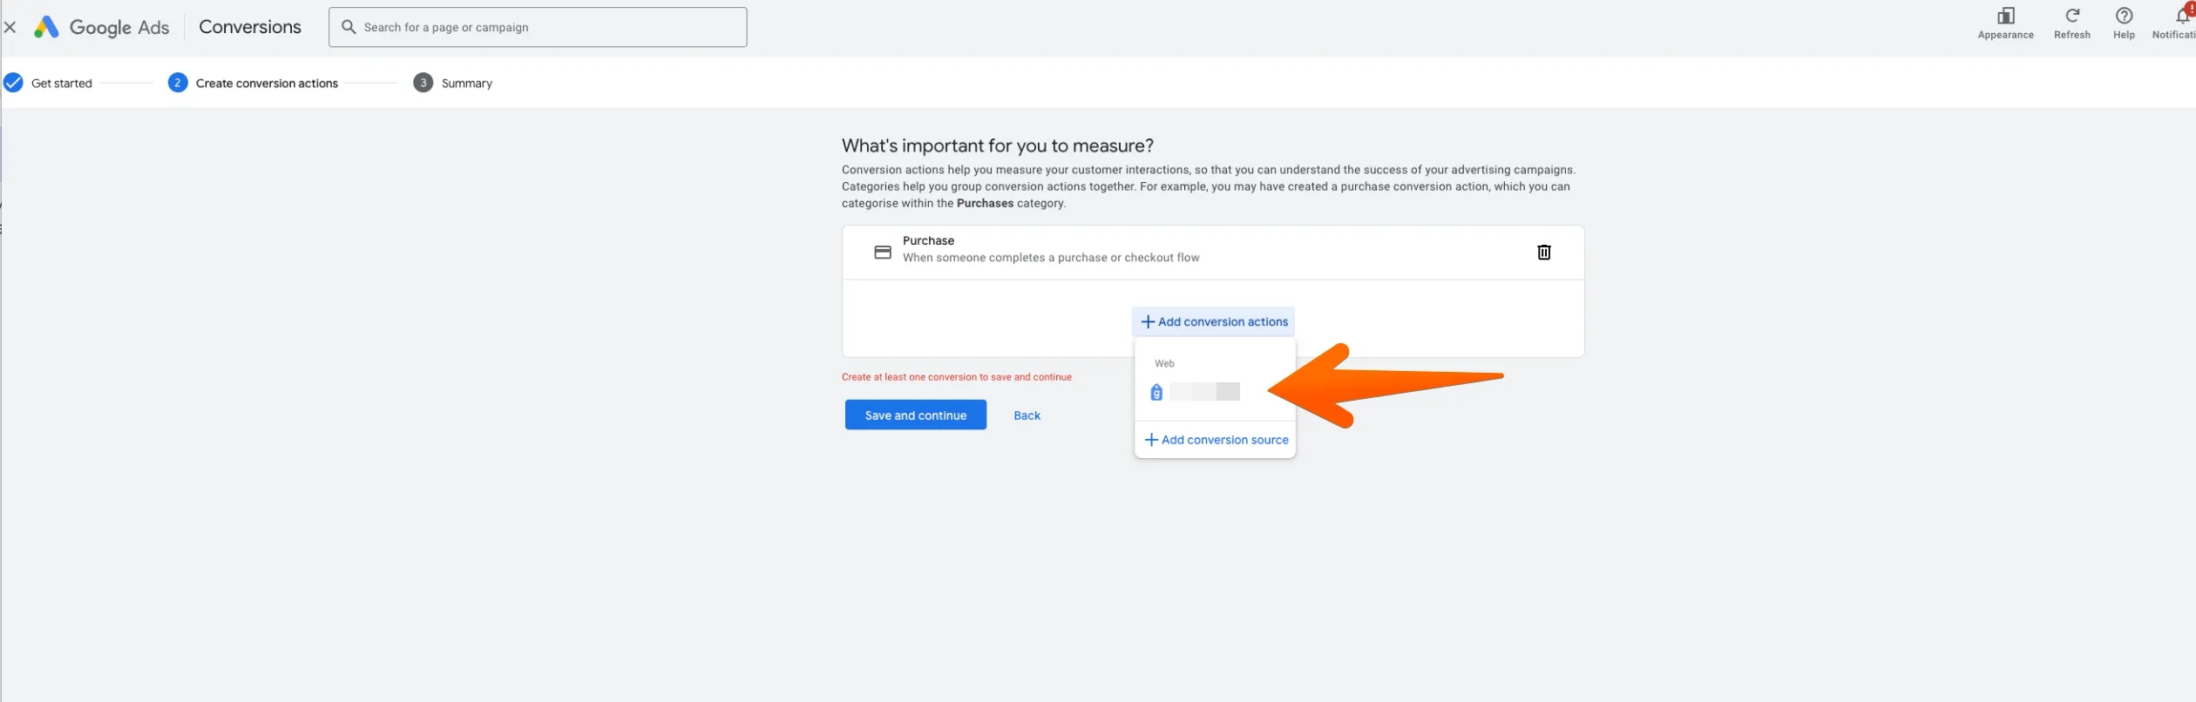
Task: Open the Add conversion actions dropdown
Action: pos(1213,322)
